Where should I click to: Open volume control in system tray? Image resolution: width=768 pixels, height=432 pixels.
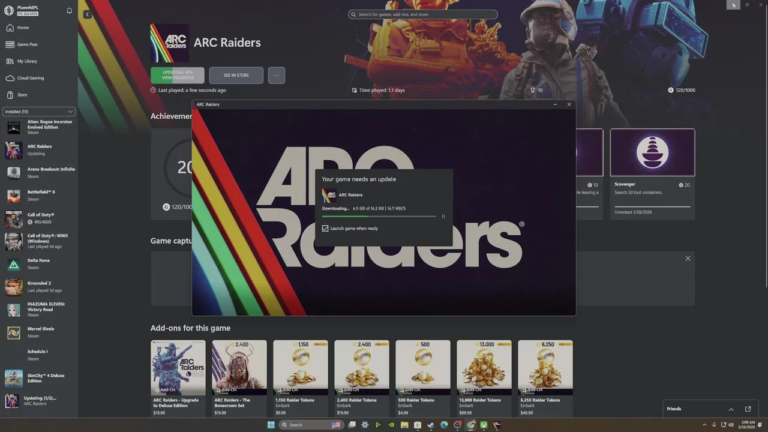(731, 425)
